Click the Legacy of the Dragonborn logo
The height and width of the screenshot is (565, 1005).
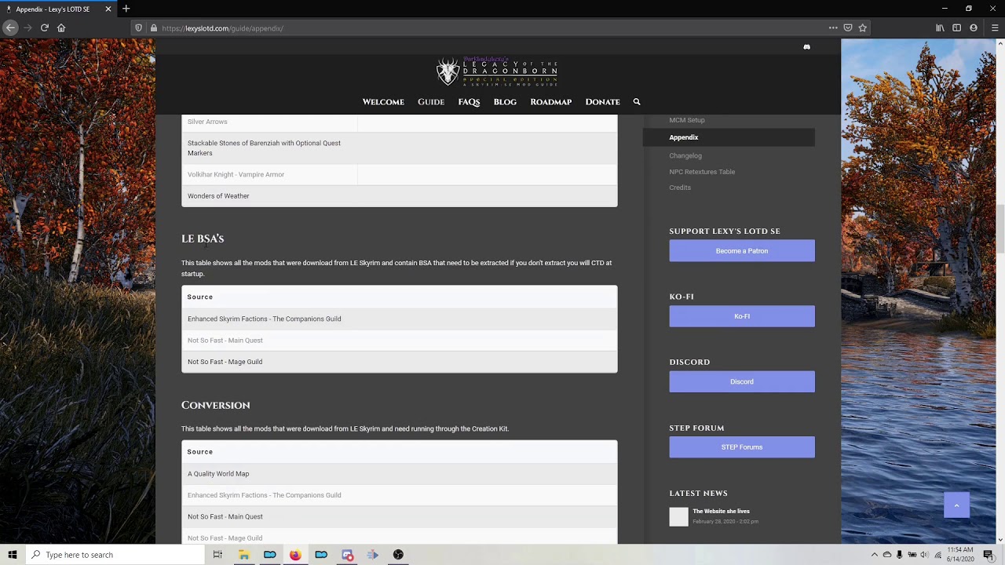pyautogui.click(x=497, y=71)
